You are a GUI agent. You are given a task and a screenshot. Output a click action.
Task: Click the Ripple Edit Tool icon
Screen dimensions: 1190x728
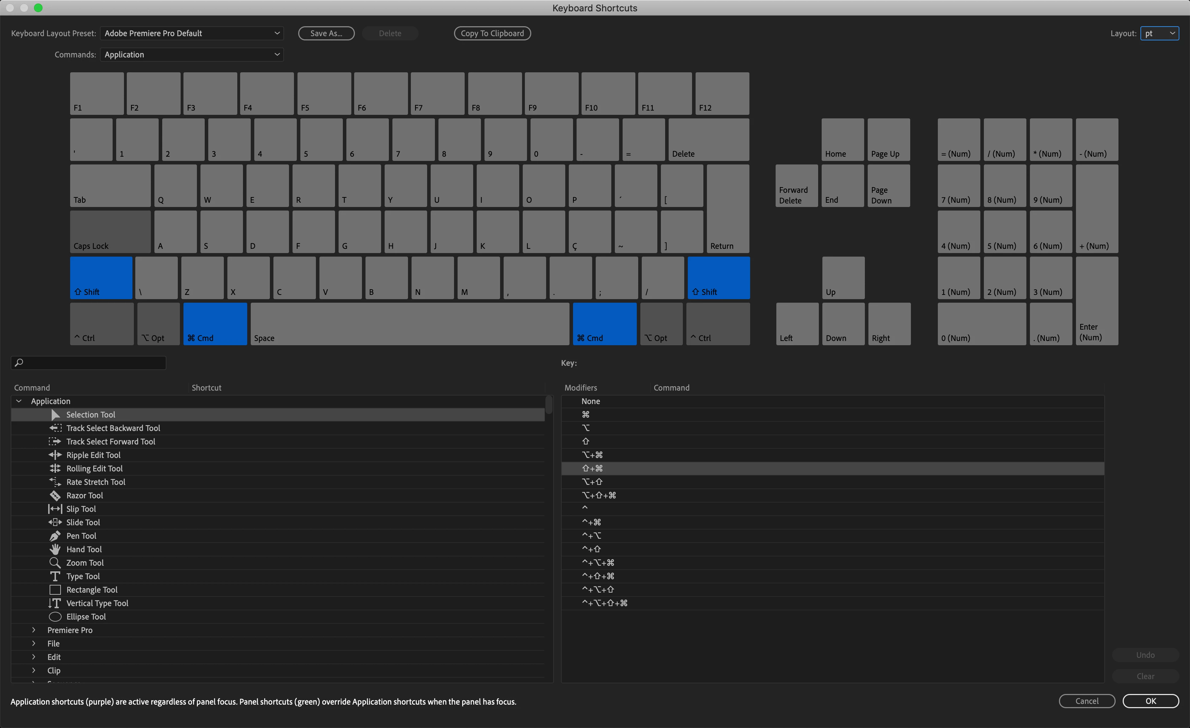point(55,455)
